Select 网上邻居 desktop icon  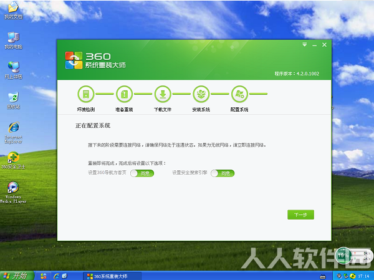(13, 70)
